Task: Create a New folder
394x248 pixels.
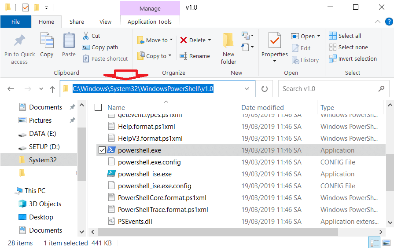Action: [228, 48]
